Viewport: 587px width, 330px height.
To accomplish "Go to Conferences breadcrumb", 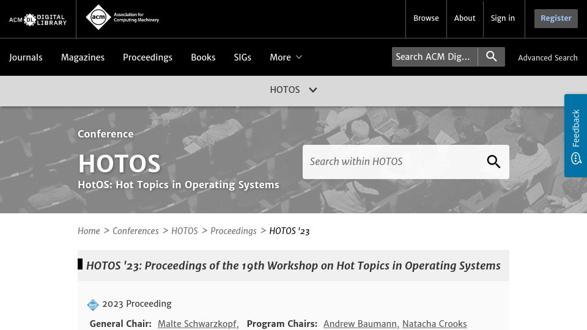I will coord(136,231).
